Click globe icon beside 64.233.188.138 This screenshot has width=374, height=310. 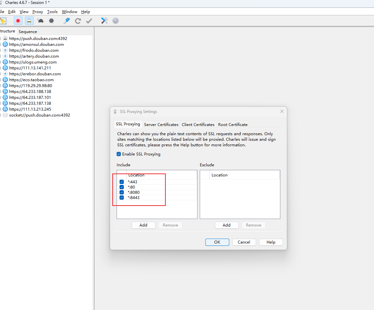[x=5, y=92]
